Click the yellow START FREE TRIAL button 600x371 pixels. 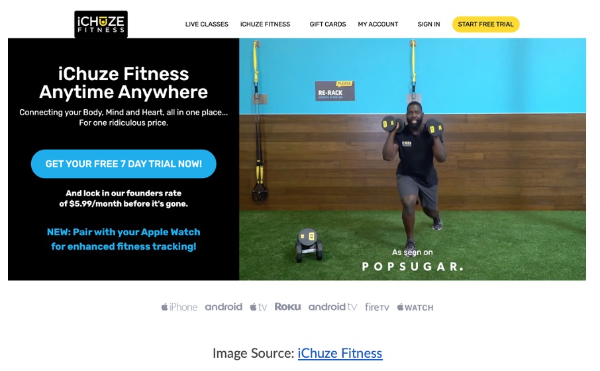point(485,24)
